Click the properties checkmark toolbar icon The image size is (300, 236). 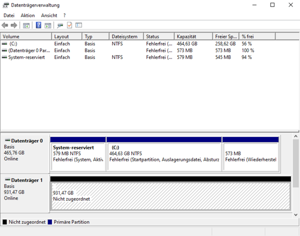(x=70, y=25)
